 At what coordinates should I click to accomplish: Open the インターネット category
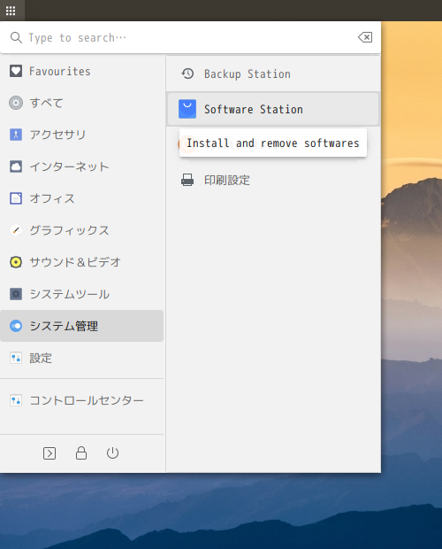point(81,166)
